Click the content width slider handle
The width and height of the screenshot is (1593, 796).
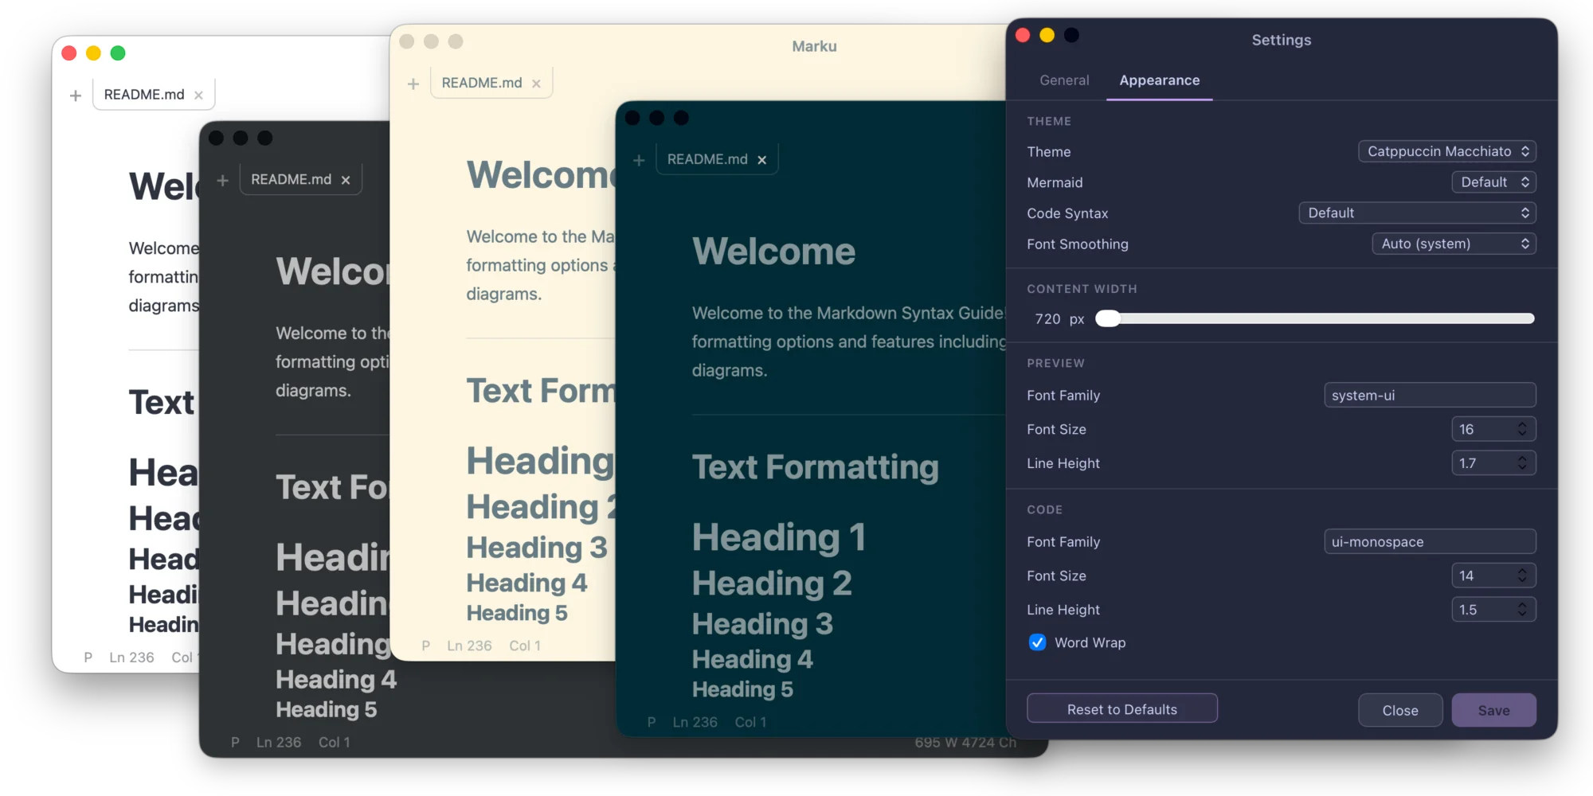(1108, 318)
